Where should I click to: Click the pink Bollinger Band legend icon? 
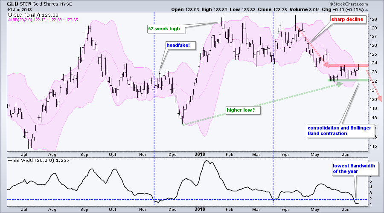tap(10, 20)
